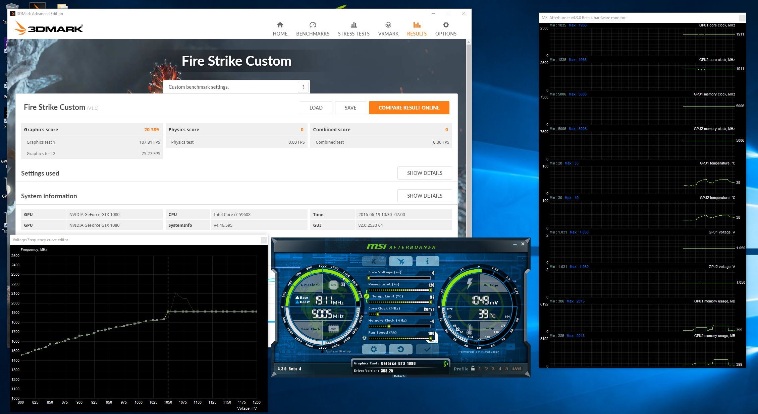Image resolution: width=758 pixels, height=414 pixels.
Task: Toggle fan speed Auto mode
Action: (x=433, y=341)
